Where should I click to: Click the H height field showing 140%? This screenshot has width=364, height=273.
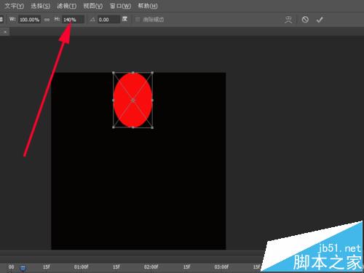coord(73,20)
